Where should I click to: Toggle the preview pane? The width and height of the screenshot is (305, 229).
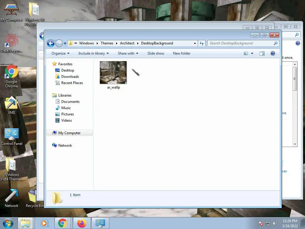[262, 53]
